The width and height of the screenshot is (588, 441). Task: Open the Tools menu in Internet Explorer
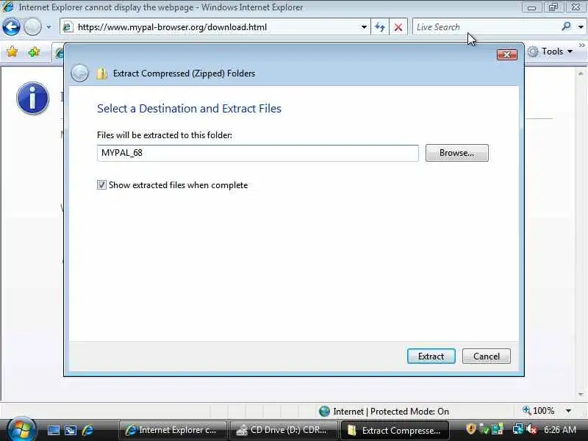tap(551, 51)
